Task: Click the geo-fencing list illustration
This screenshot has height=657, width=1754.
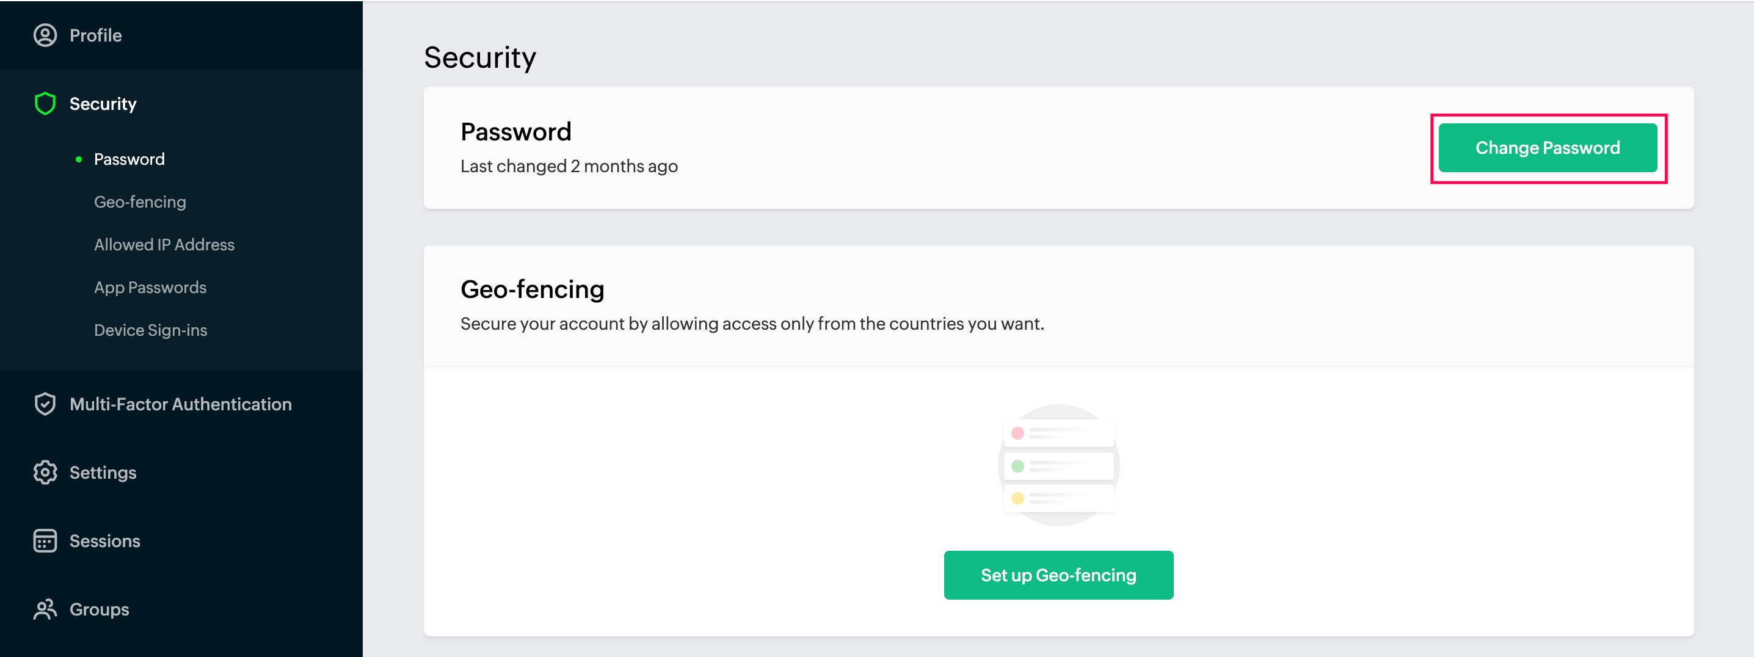Action: pos(1058,465)
